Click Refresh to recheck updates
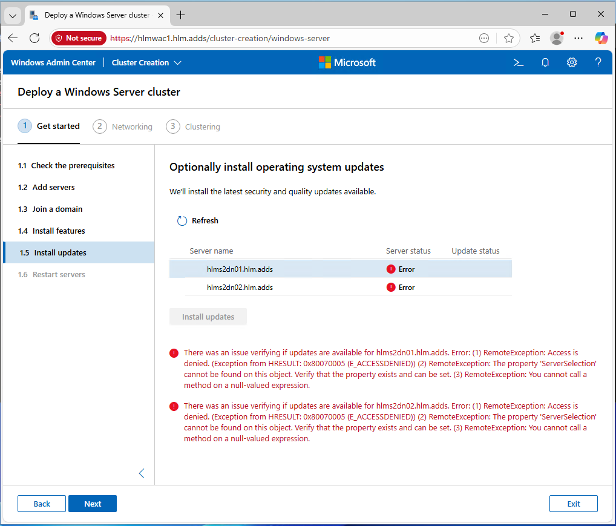The height and width of the screenshot is (526, 616). coord(198,221)
